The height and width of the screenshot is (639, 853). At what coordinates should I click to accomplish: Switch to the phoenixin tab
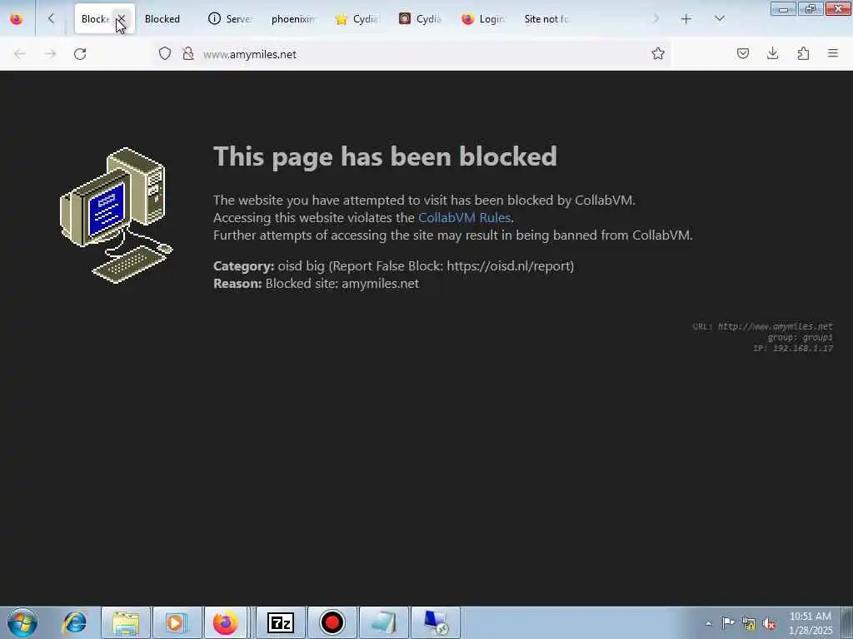[x=294, y=19]
